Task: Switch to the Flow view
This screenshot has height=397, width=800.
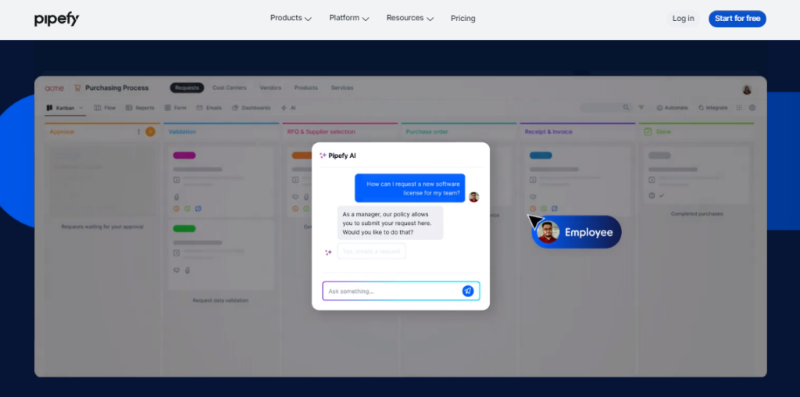Action: [x=105, y=108]
